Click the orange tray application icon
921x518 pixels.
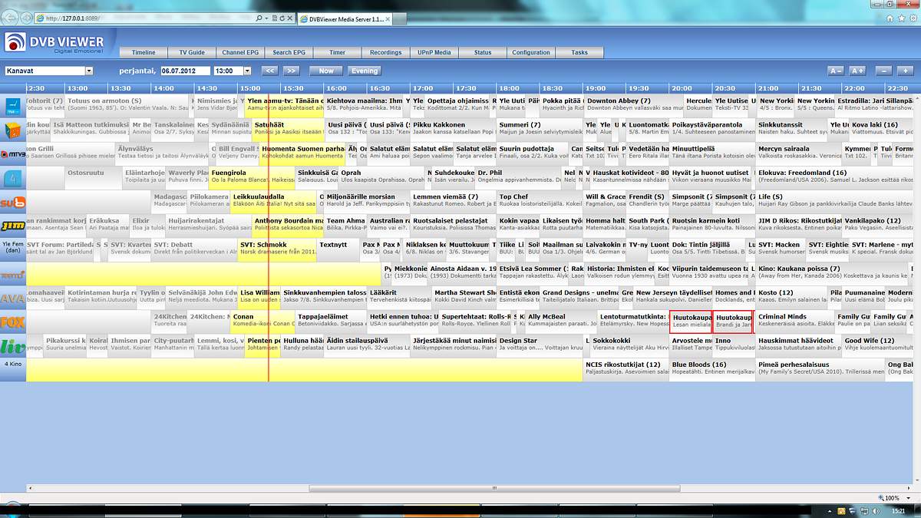pos(841,510)
